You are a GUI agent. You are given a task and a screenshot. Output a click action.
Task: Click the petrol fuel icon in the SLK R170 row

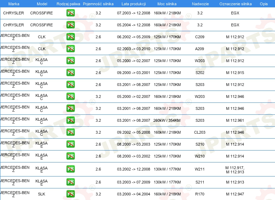70,194
